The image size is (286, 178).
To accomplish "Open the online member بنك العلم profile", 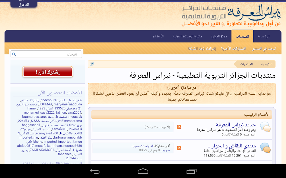I will [x=46, y=137].
